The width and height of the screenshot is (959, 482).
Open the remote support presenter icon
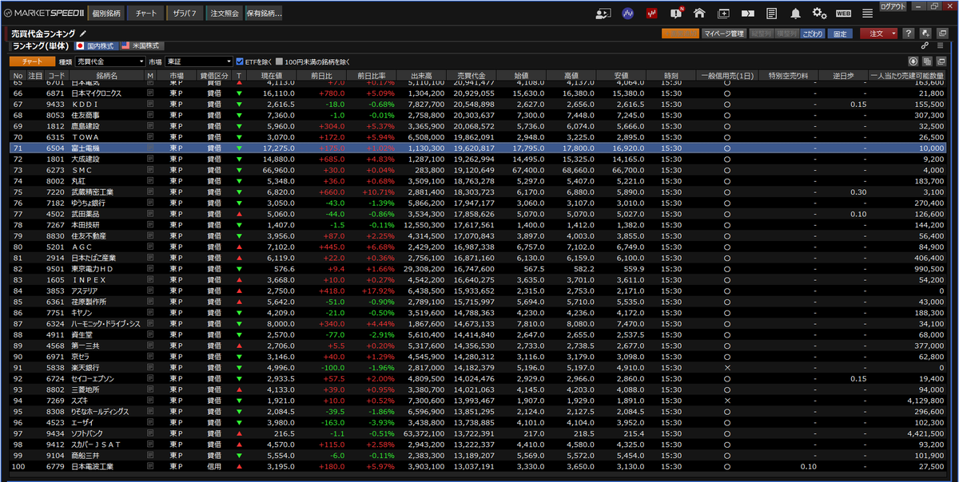point(604,14)
